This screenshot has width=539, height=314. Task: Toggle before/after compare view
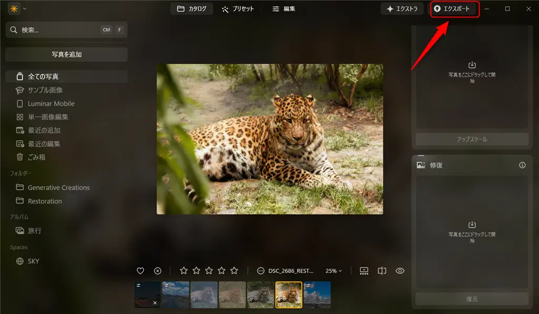[x=382, y=271]
